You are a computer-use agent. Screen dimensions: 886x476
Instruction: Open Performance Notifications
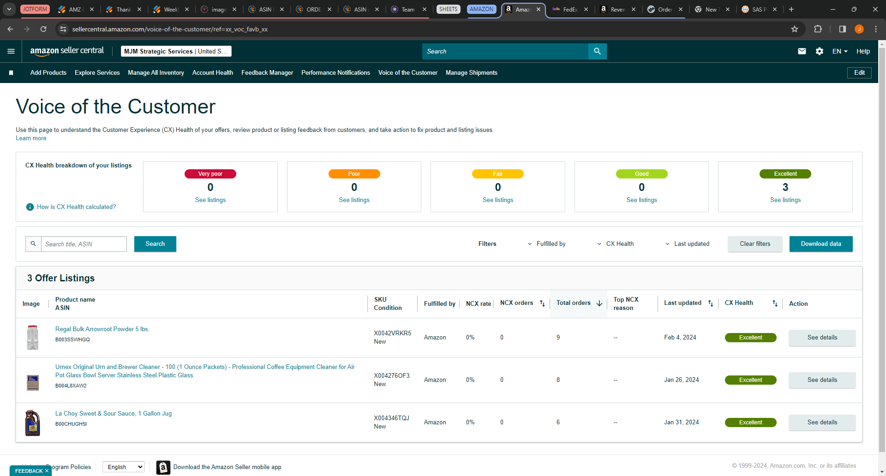(x=335, y=73)
